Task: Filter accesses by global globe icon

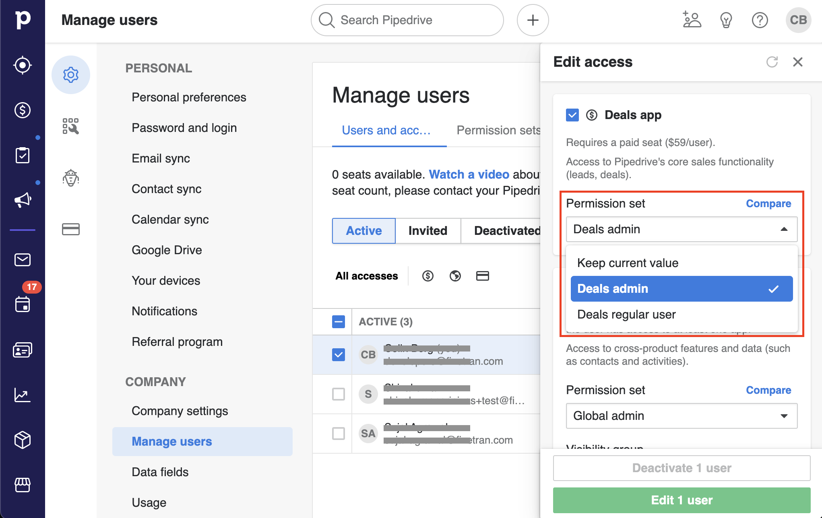Action: tap(455, 276)
